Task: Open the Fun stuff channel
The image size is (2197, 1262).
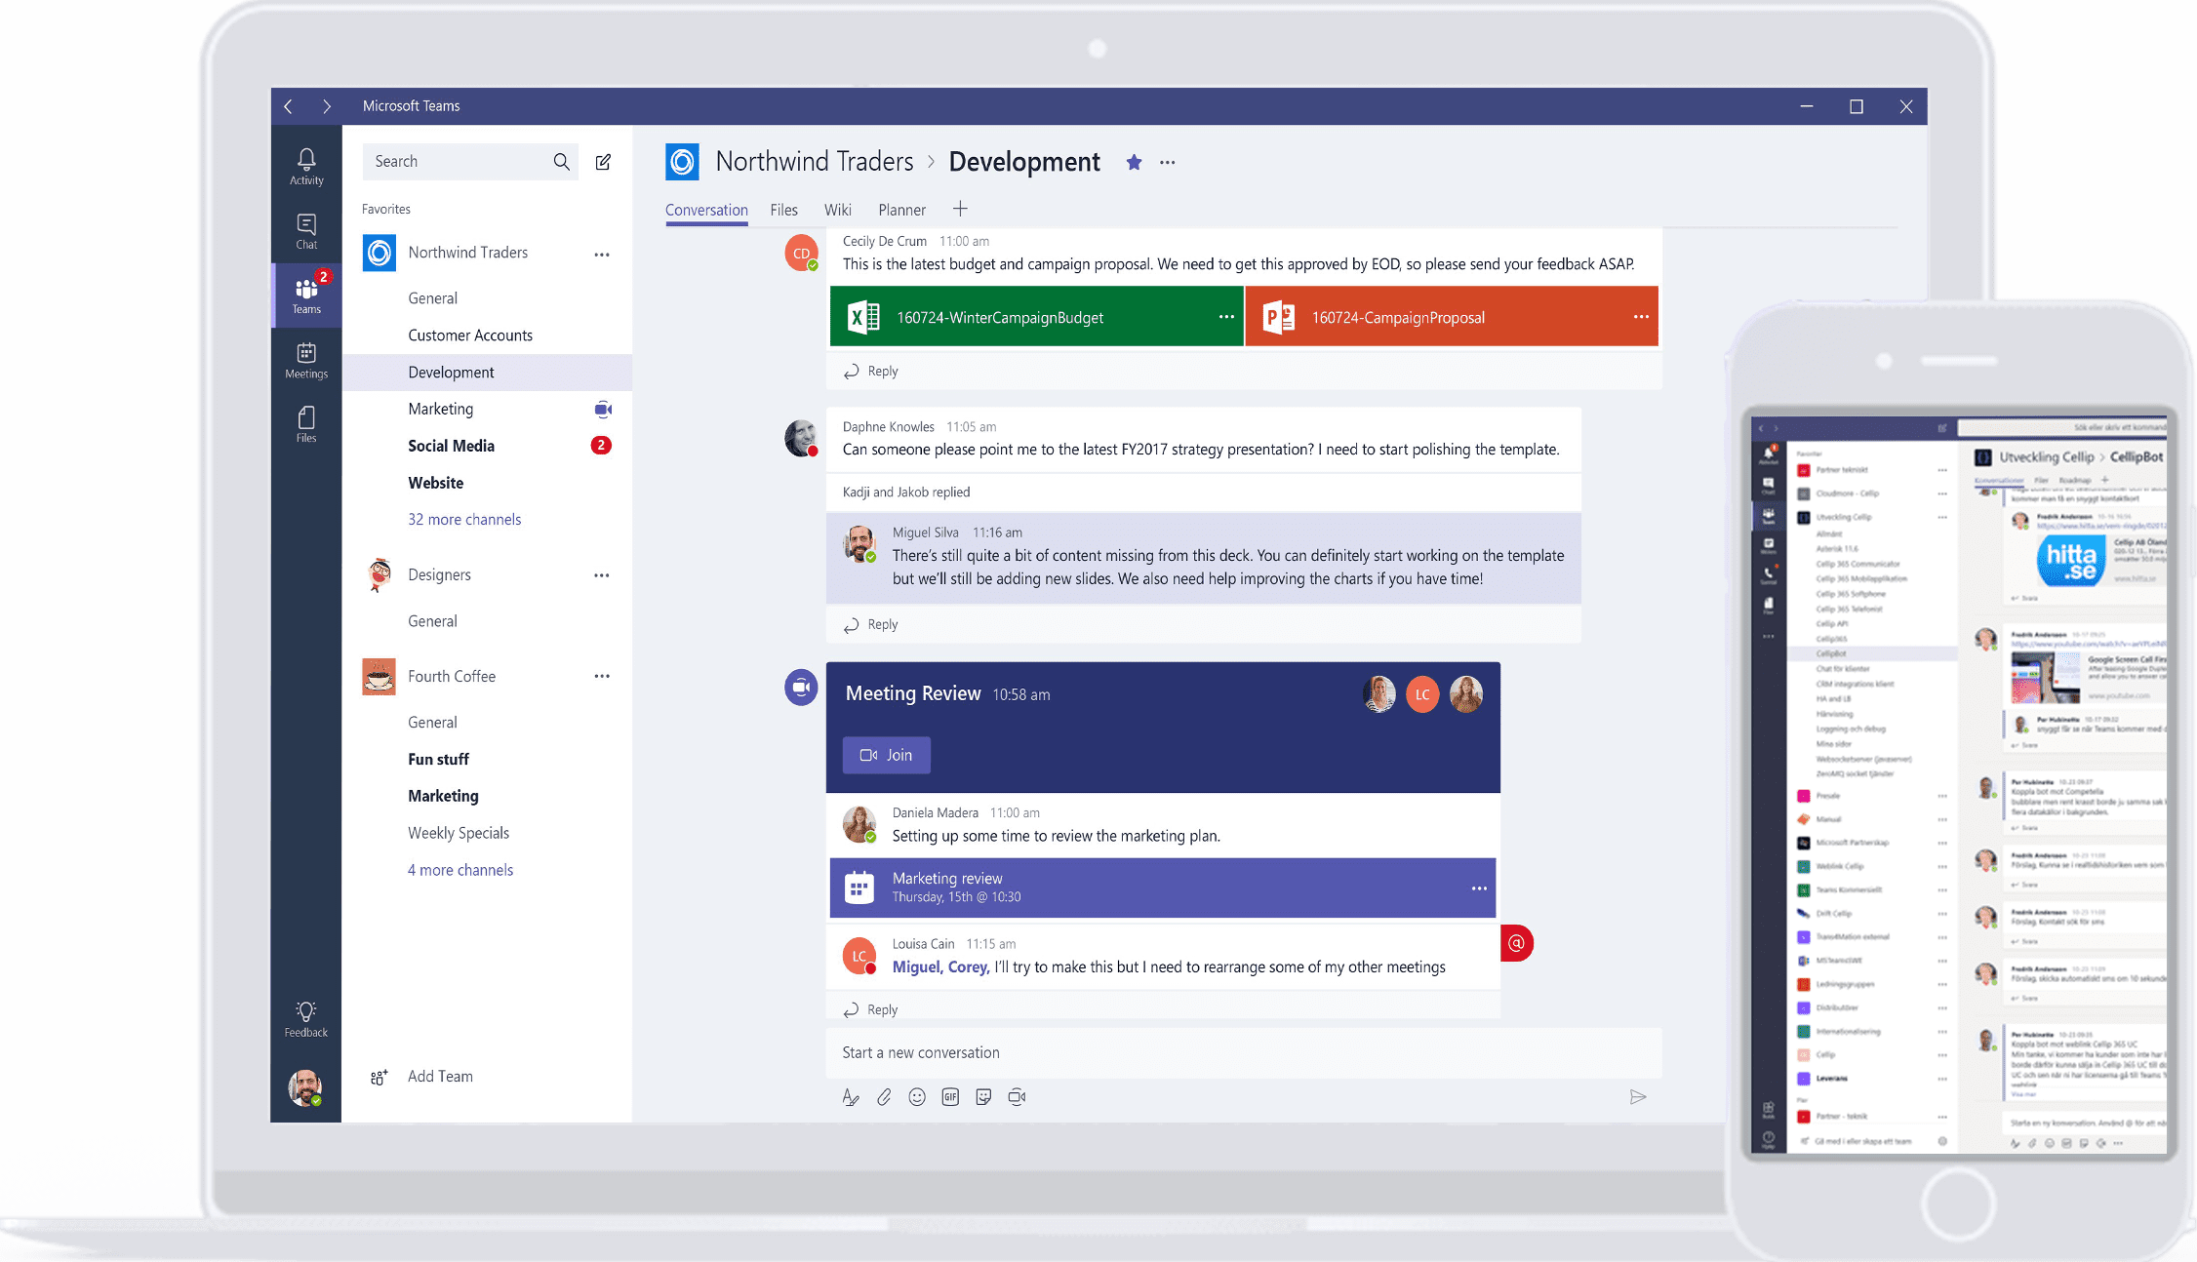Action: point(438,759)
